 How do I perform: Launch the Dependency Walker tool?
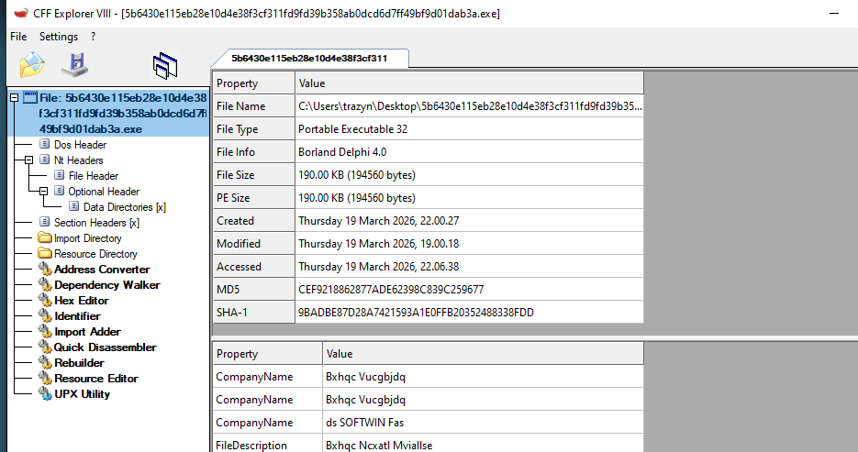coord(106,285)
